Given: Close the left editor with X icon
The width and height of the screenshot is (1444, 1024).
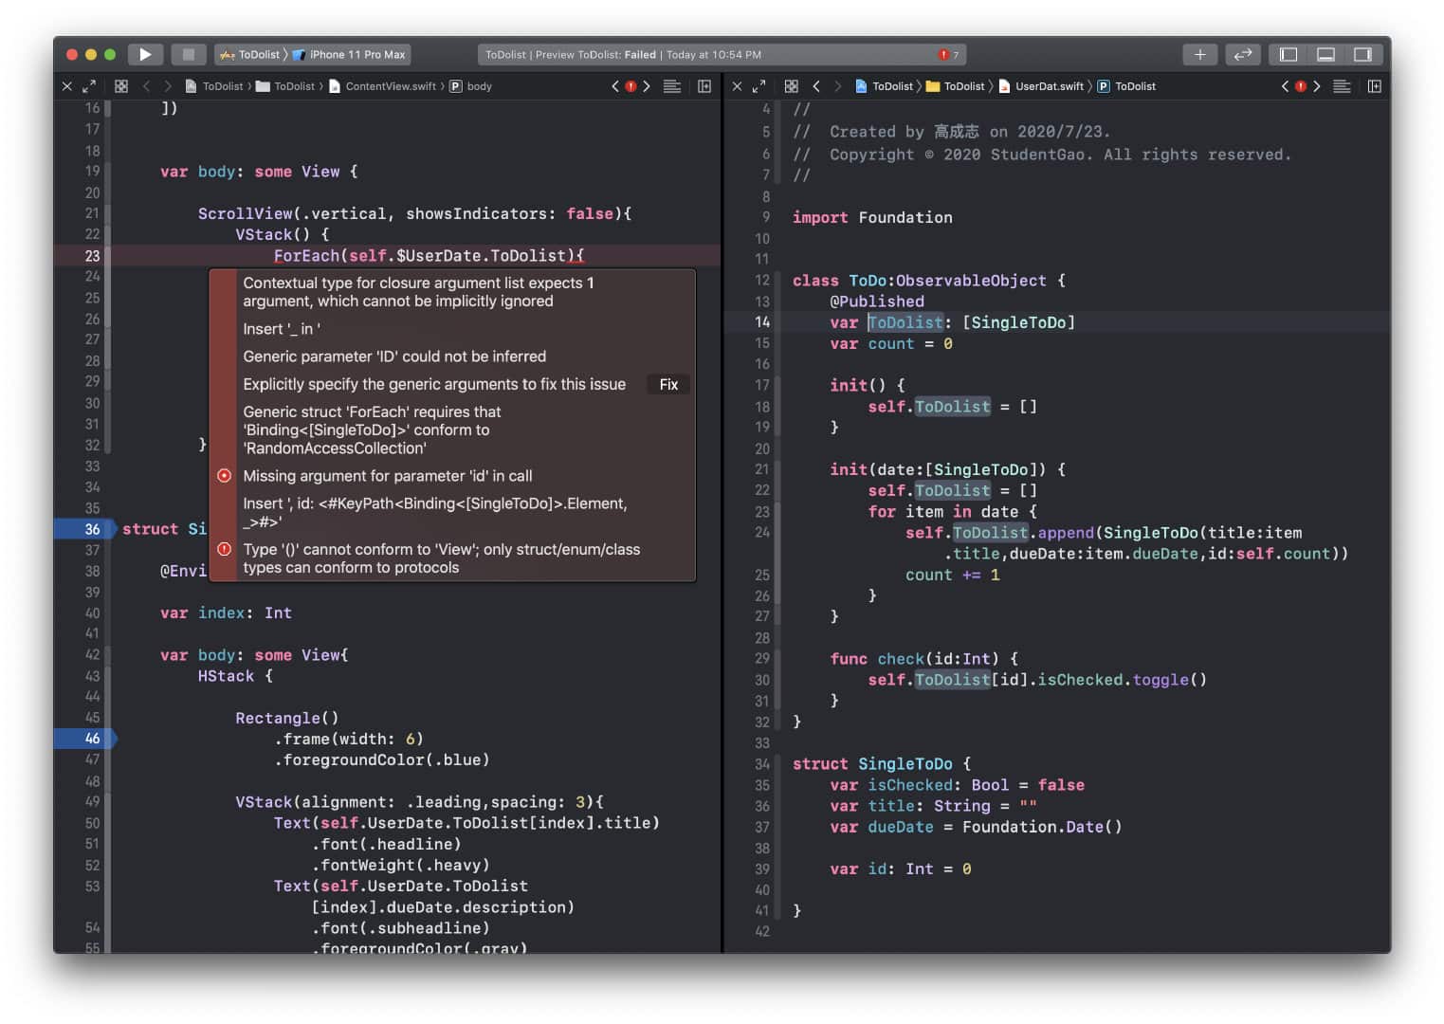Looking at the screenshot, I should pyautogui.click(x=67, y=86).
